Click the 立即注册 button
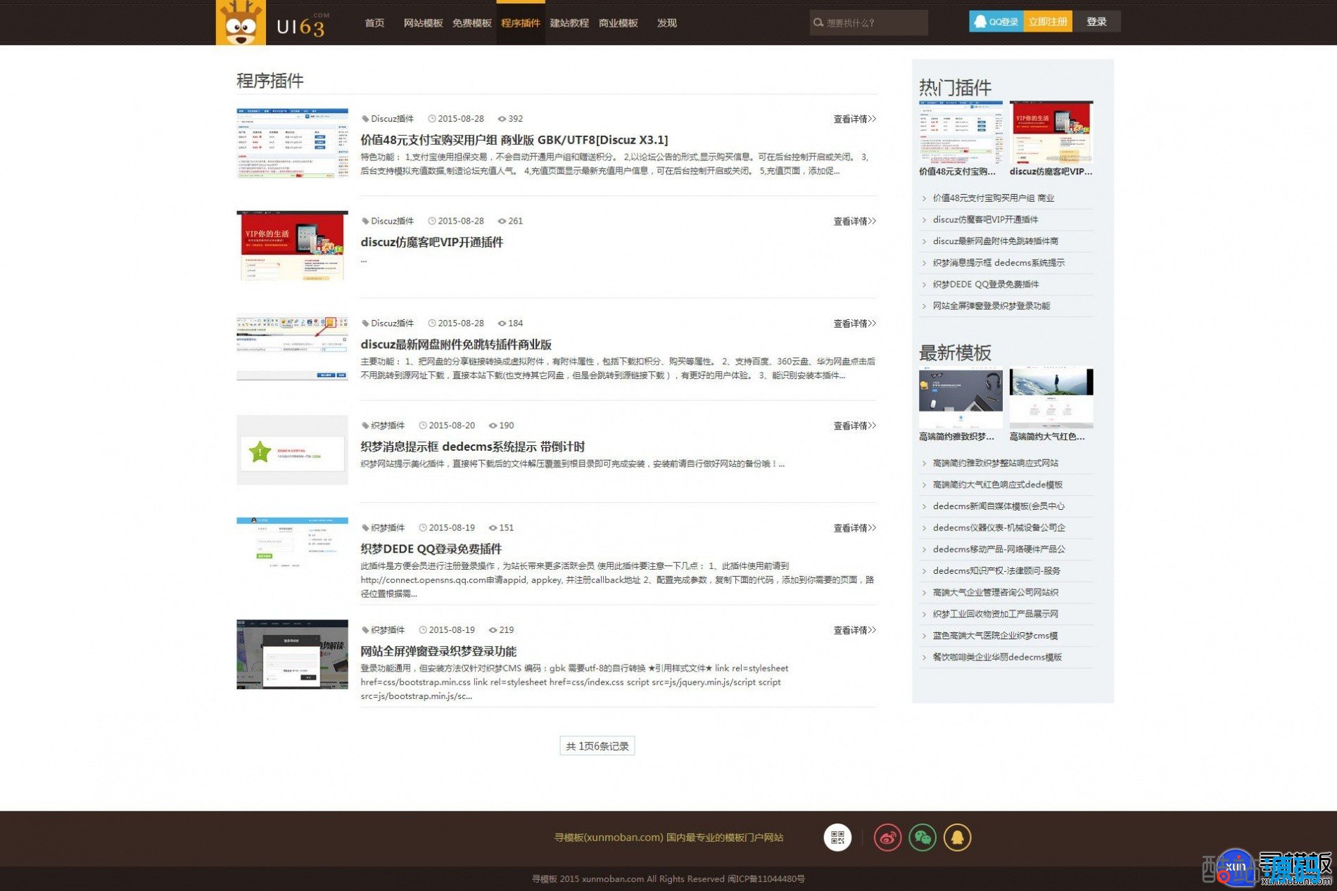 (x=1047, y=22)
